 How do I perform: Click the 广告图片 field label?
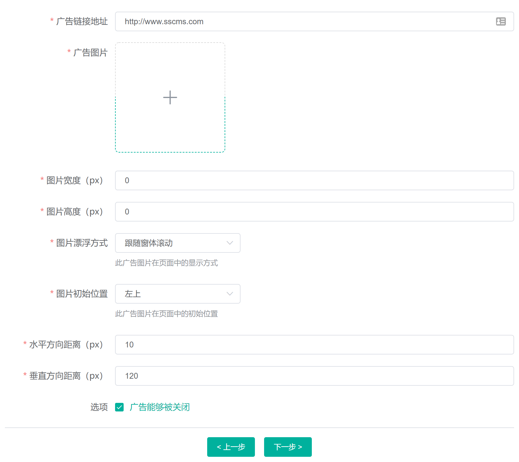[x=90, y=53]
